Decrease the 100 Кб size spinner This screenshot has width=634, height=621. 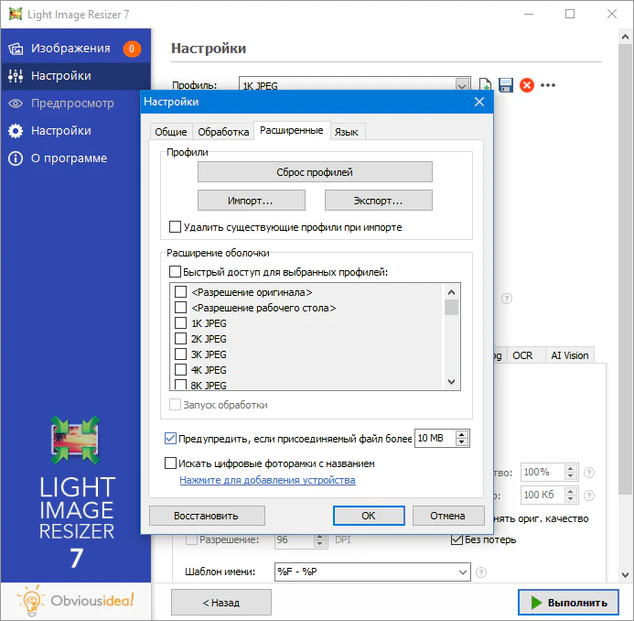coord(571,499)
